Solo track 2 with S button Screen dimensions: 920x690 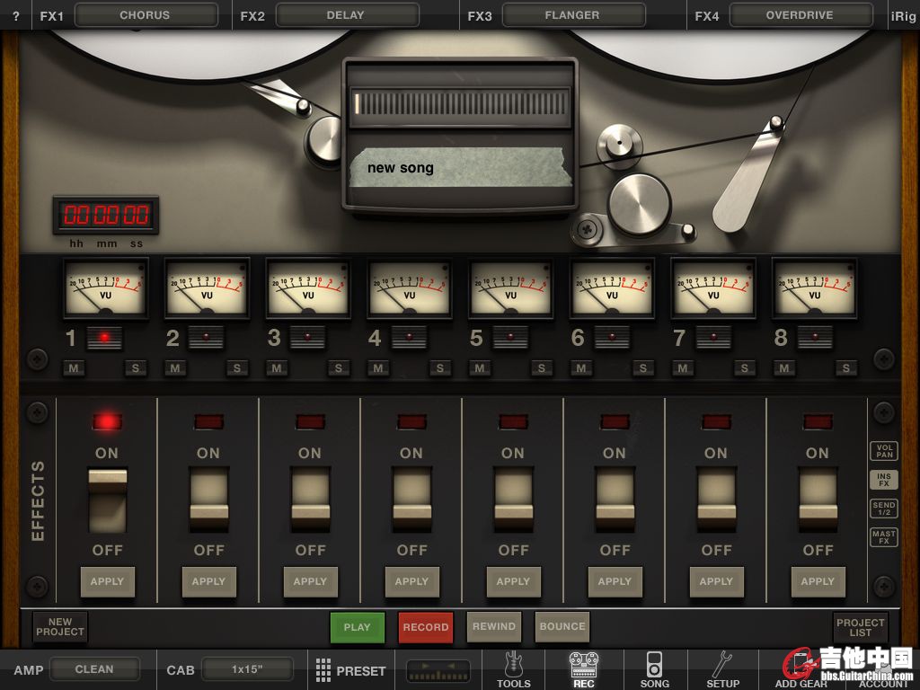click(x=237, y=368)
